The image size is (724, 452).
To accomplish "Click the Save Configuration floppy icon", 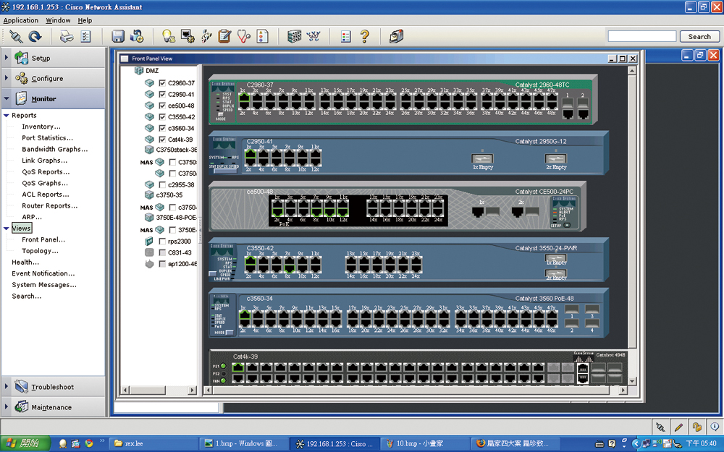I will tap(118, 36).
